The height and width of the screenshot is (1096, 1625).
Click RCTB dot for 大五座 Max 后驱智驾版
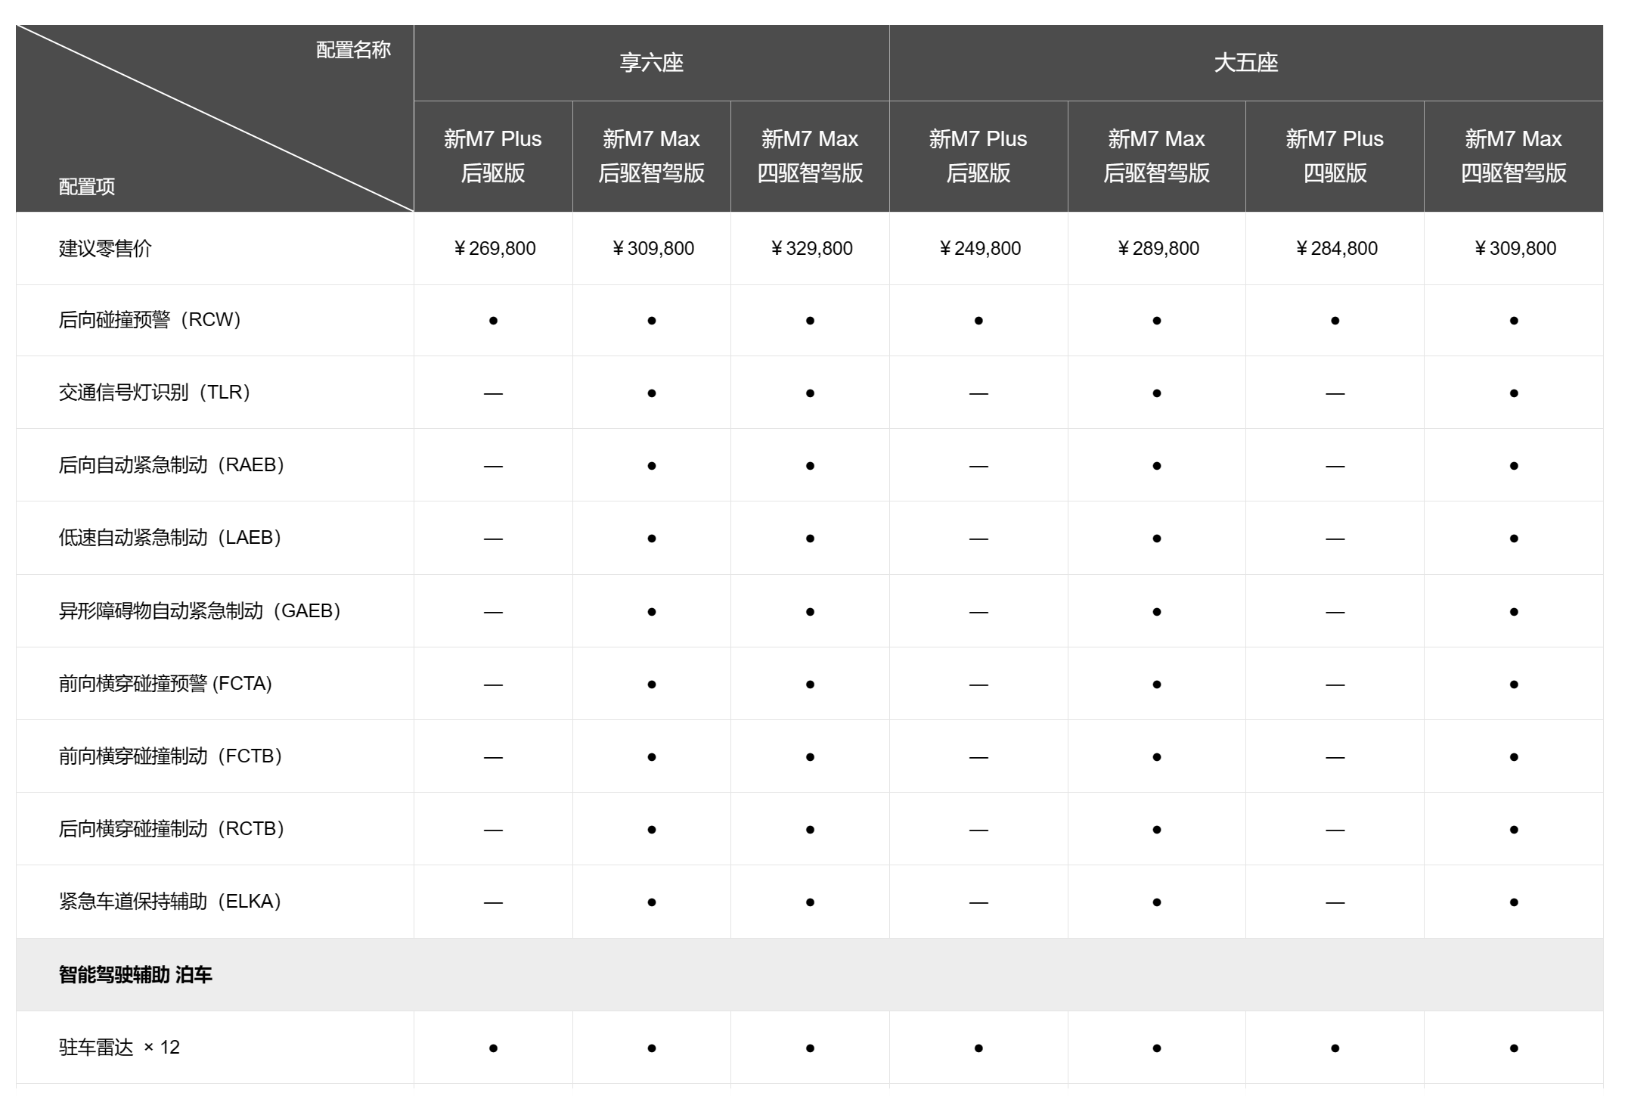pyautogui.click(x=1156, y=830)
